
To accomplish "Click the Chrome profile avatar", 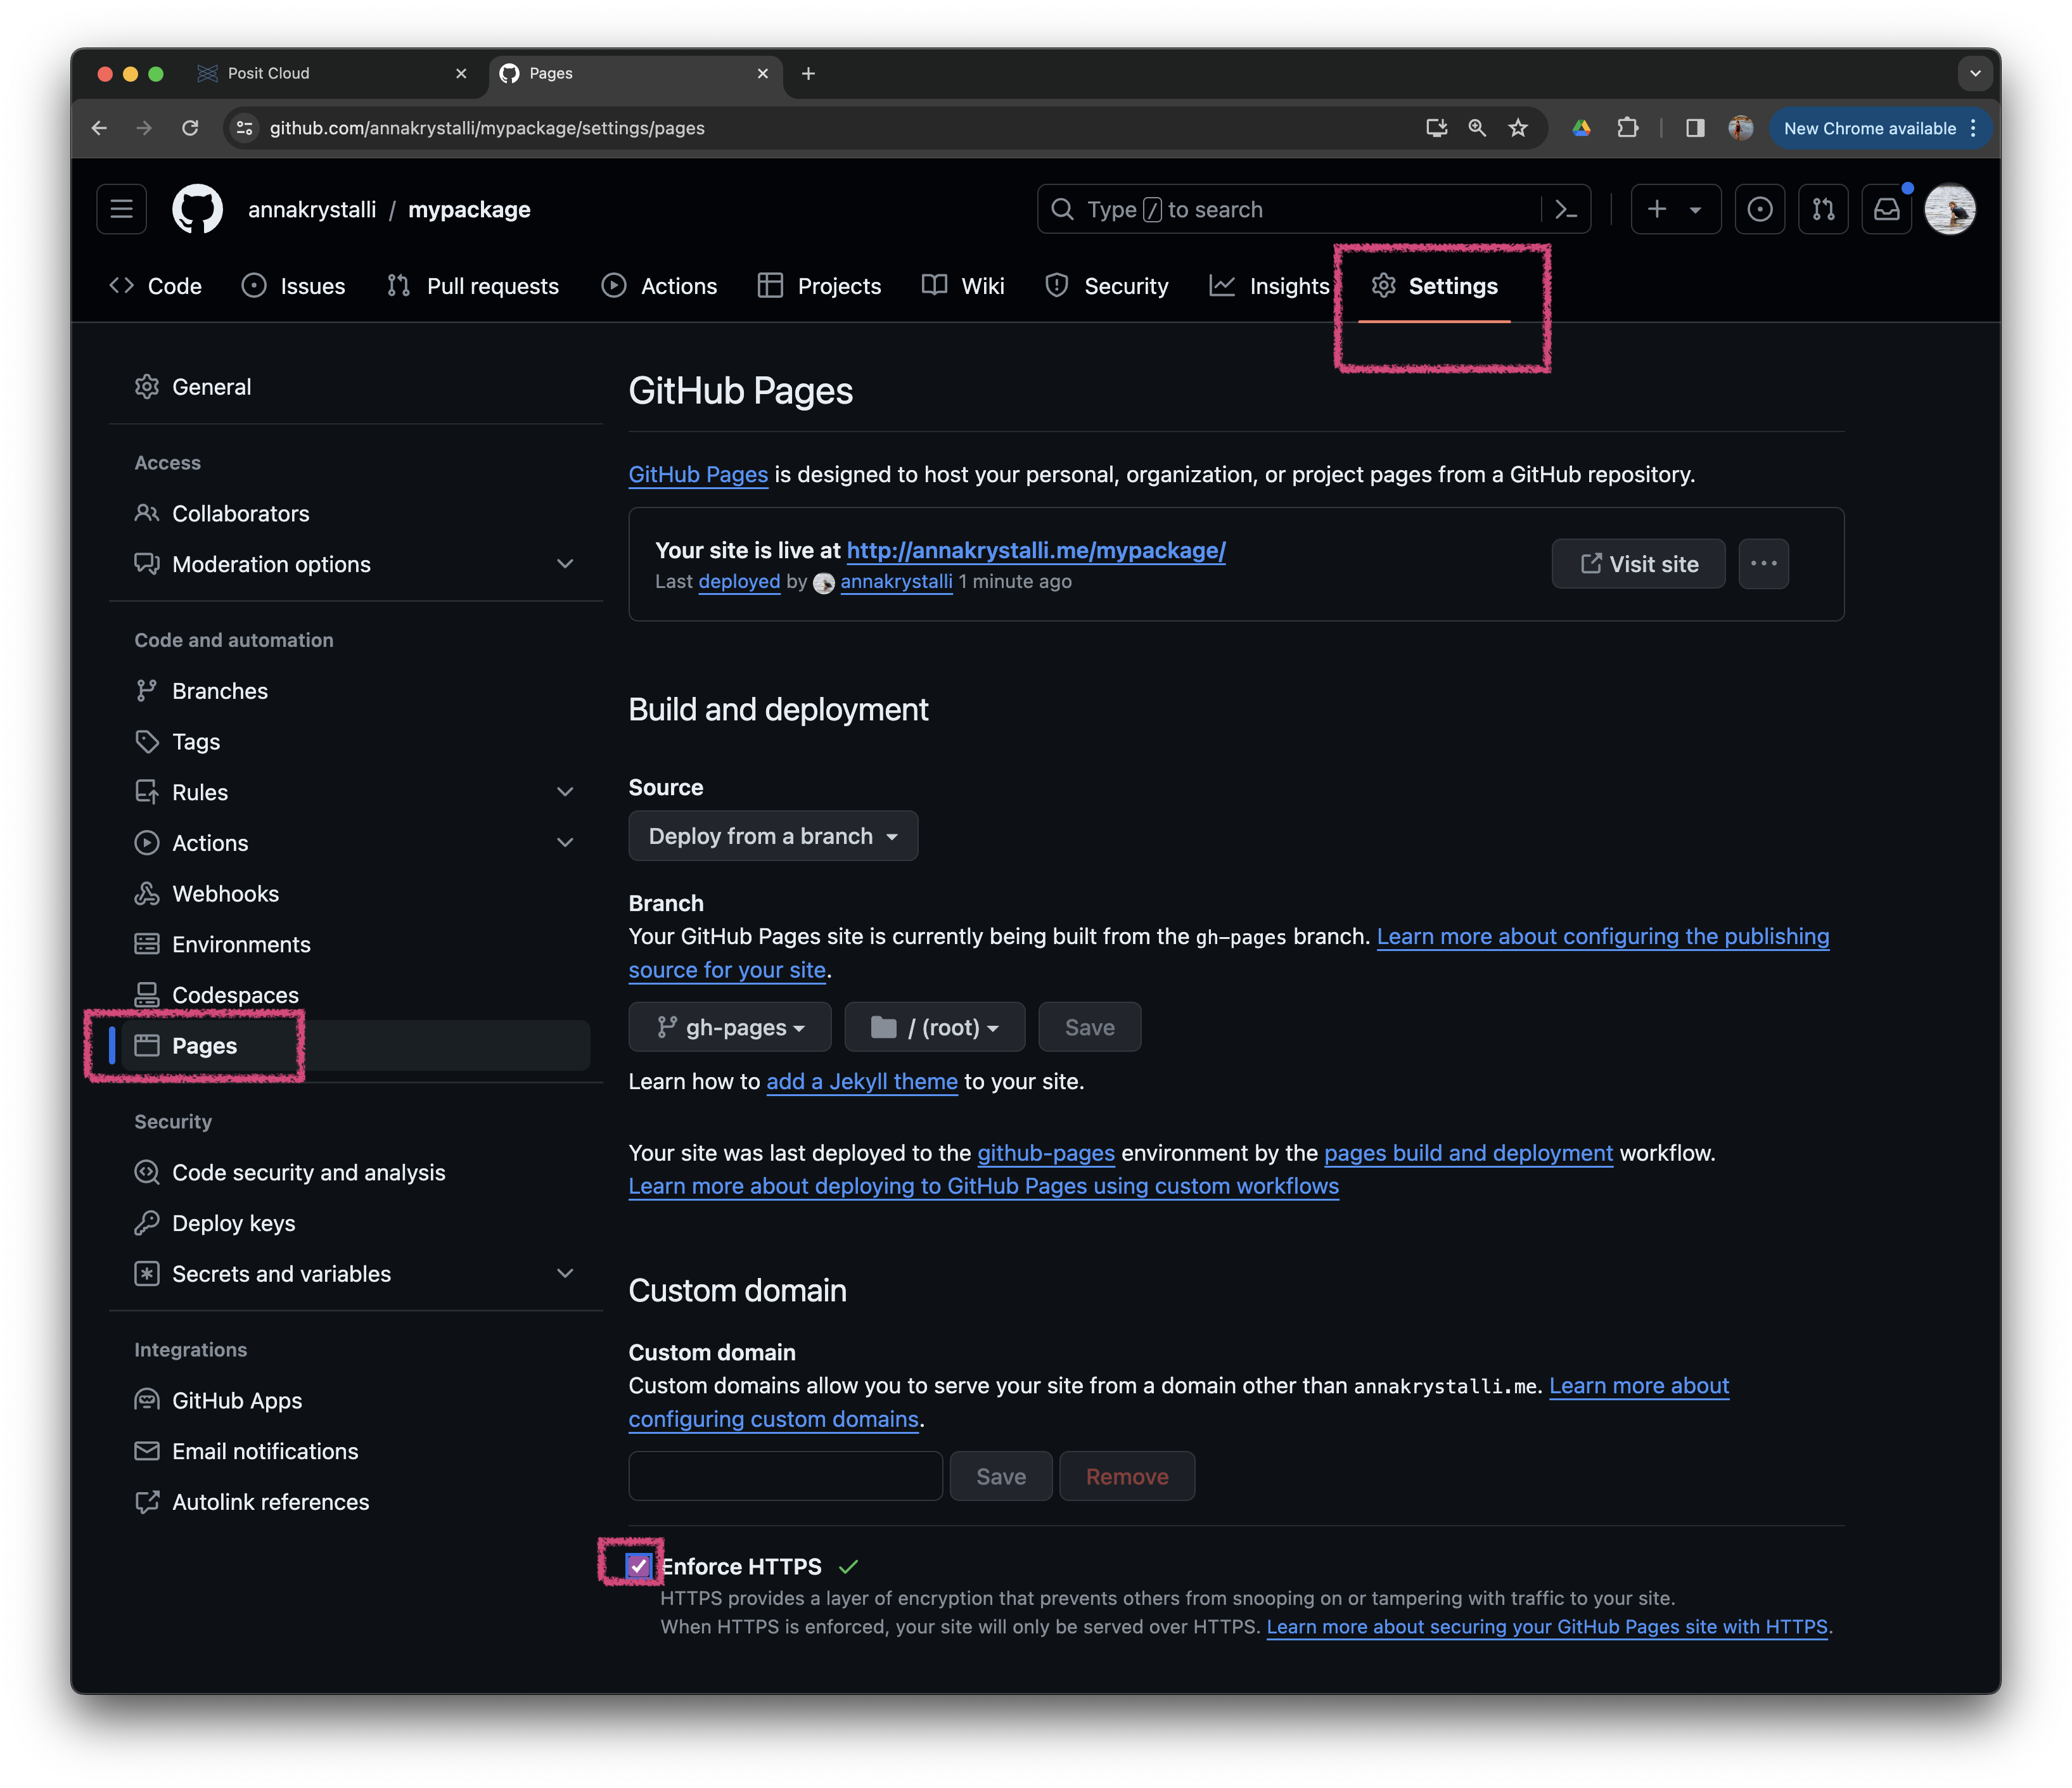I will (x=1741, y=128).
